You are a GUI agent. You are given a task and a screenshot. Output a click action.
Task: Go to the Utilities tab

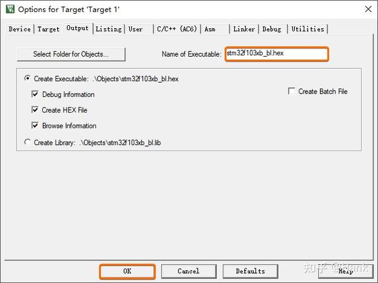click(x=308, y=29)
